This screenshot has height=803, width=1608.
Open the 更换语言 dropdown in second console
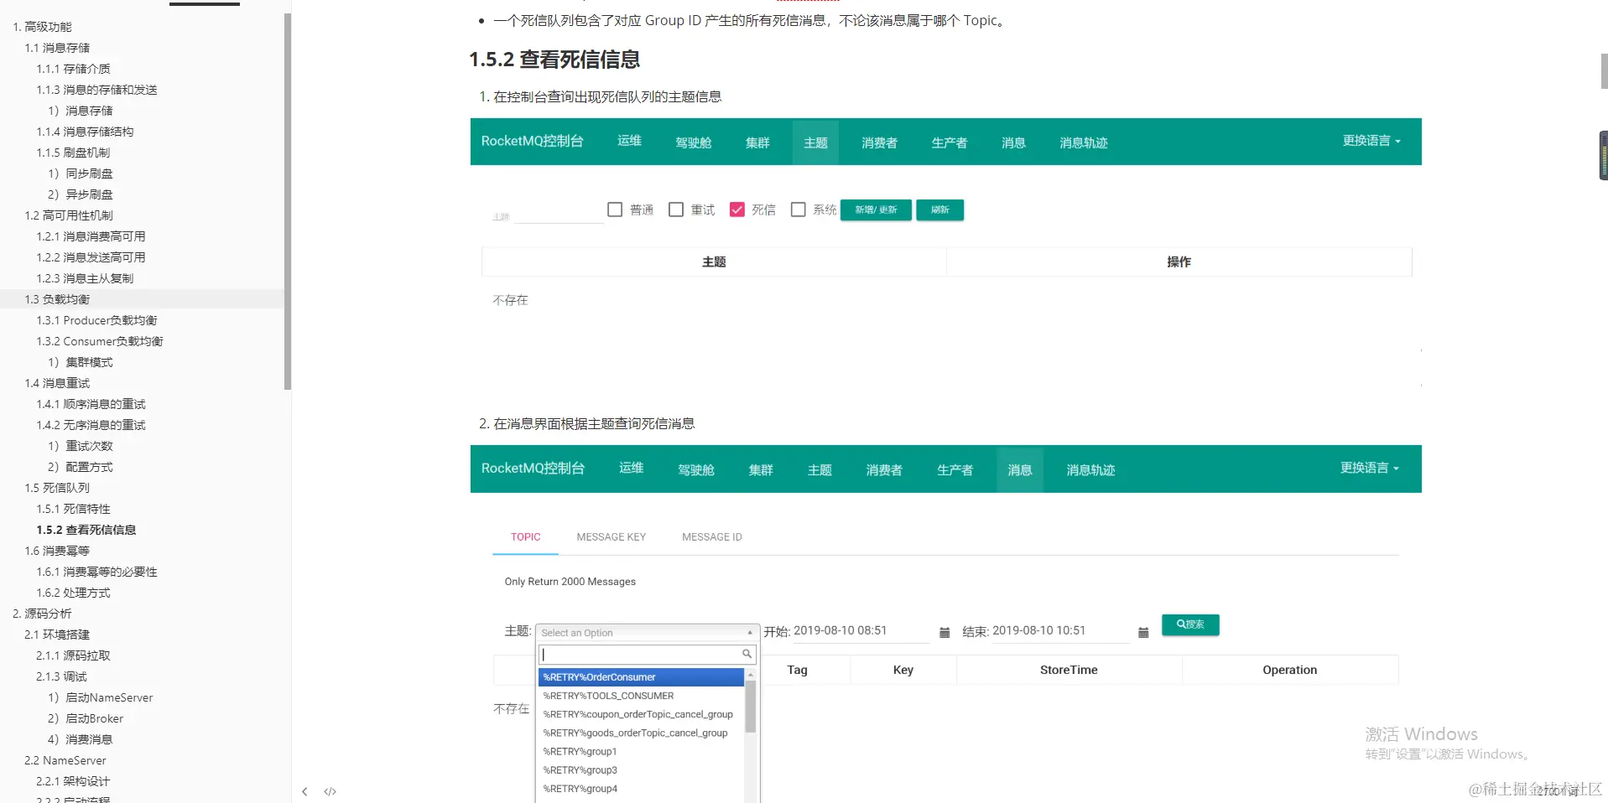point(1369,468)
